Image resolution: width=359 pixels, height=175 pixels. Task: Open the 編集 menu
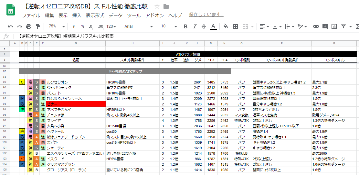pos(49,15)
